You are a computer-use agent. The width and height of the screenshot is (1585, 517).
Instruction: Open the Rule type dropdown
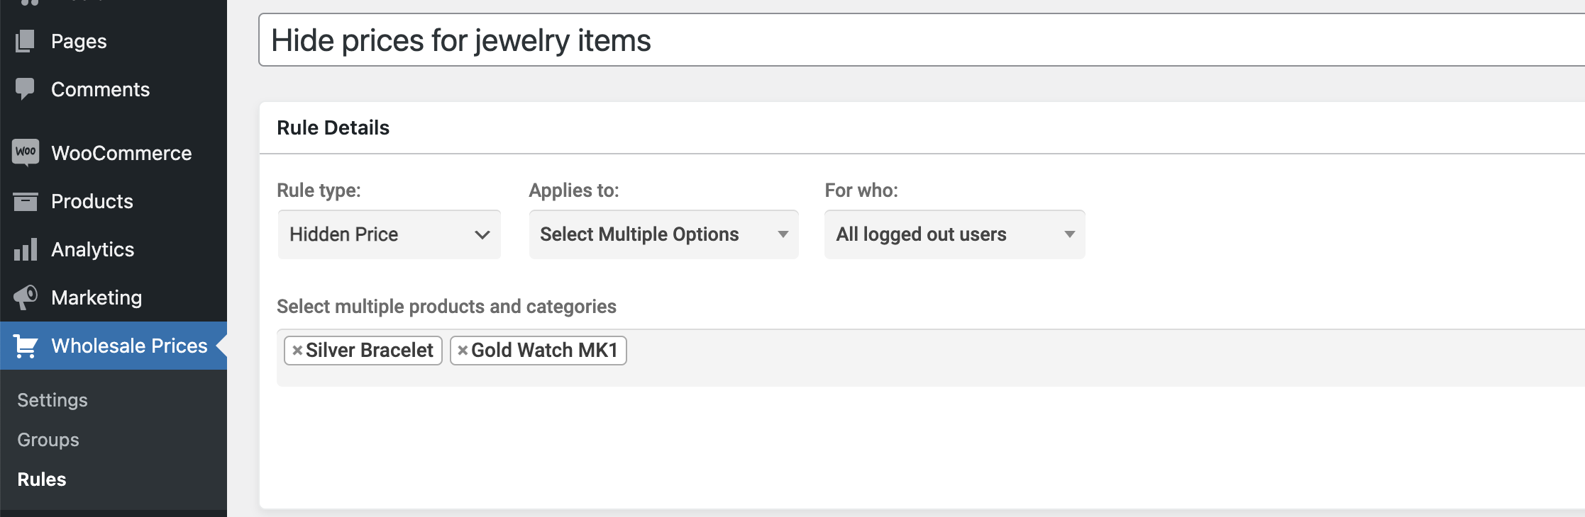click(389, 234)
